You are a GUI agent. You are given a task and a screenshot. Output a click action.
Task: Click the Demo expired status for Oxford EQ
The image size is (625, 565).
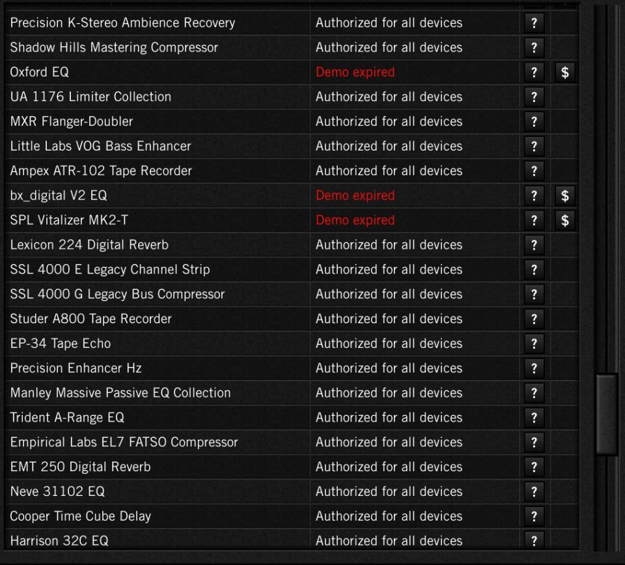tap(355, 72)
